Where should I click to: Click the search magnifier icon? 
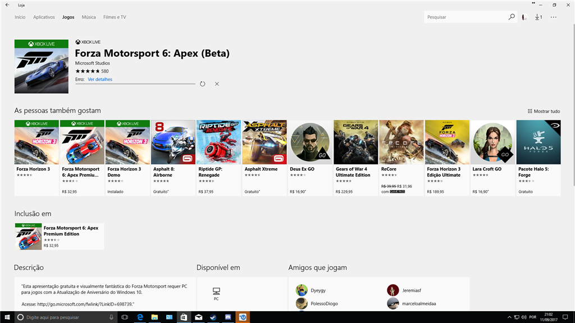point(512,17)
